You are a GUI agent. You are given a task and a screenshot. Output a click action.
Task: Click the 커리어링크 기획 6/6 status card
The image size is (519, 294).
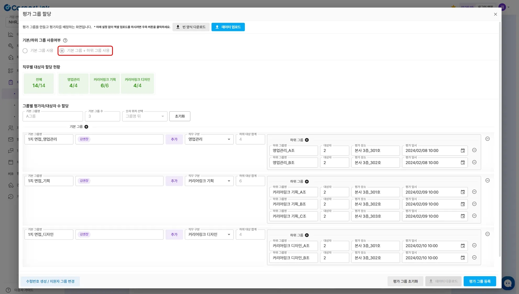[104, 83]
